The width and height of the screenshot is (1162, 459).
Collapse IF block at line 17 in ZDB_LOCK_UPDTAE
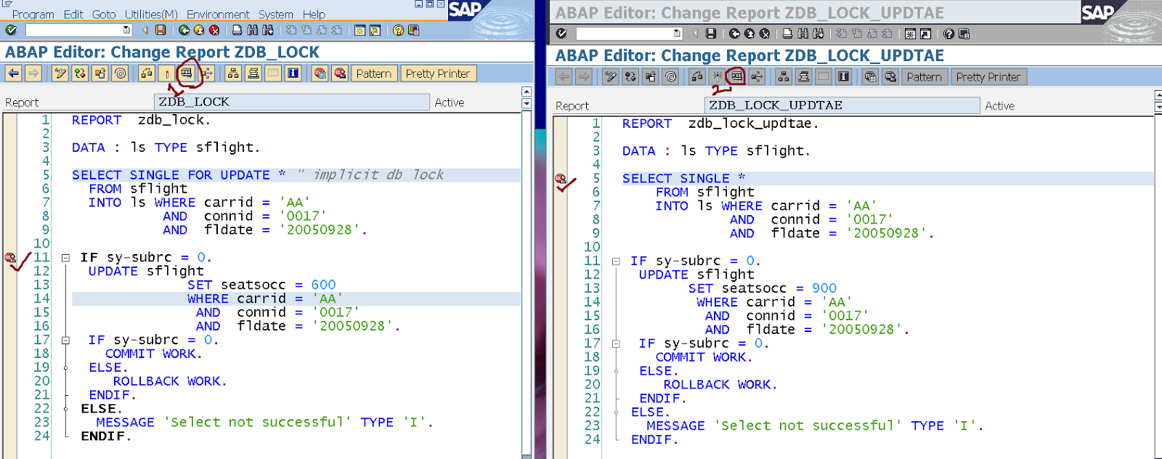pos(616,344)
